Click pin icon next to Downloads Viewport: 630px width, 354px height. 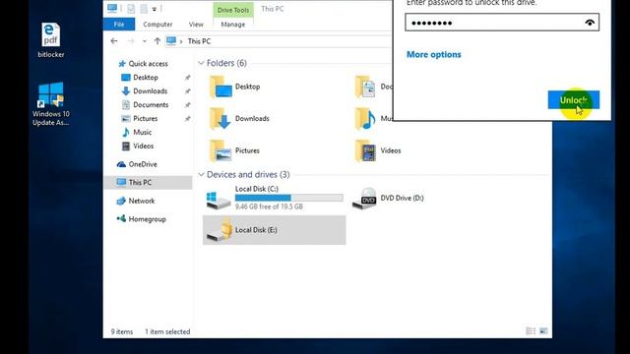[187, 91]
